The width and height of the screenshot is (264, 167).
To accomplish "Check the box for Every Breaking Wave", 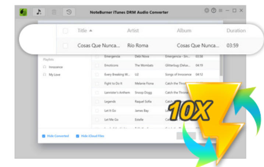I will 97,74.
